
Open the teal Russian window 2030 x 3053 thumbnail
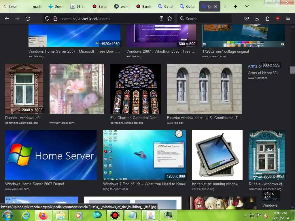coord(267,155)
